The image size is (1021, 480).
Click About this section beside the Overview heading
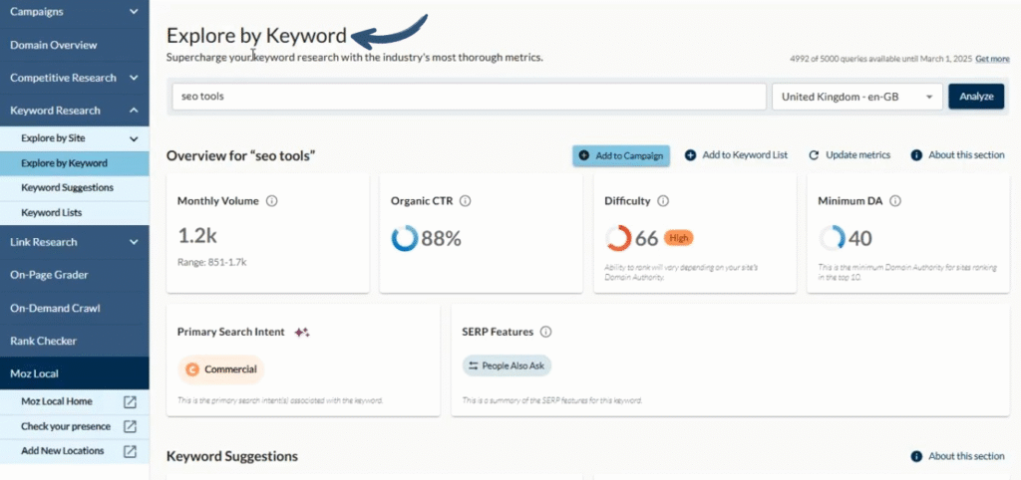pyautogui.click(x=958, y=155)
